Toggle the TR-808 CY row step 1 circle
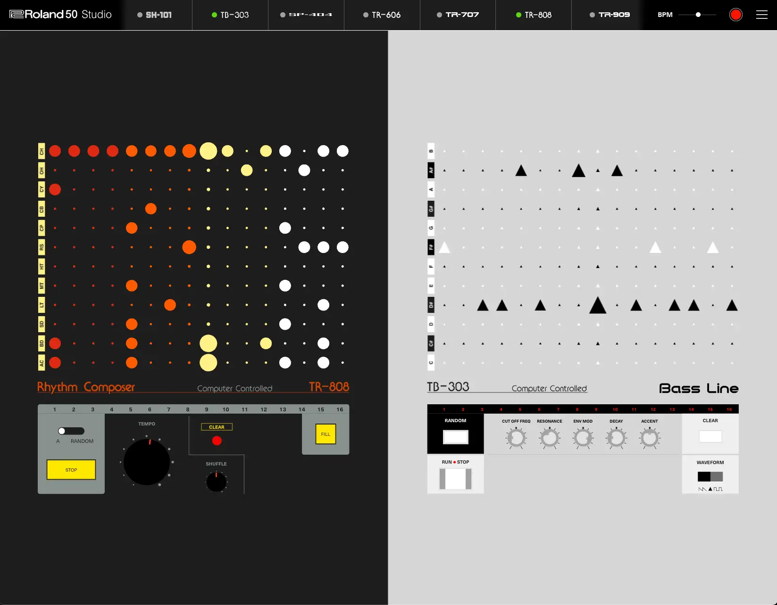Screen dimensions: 777x605 (x=55, y=189)
